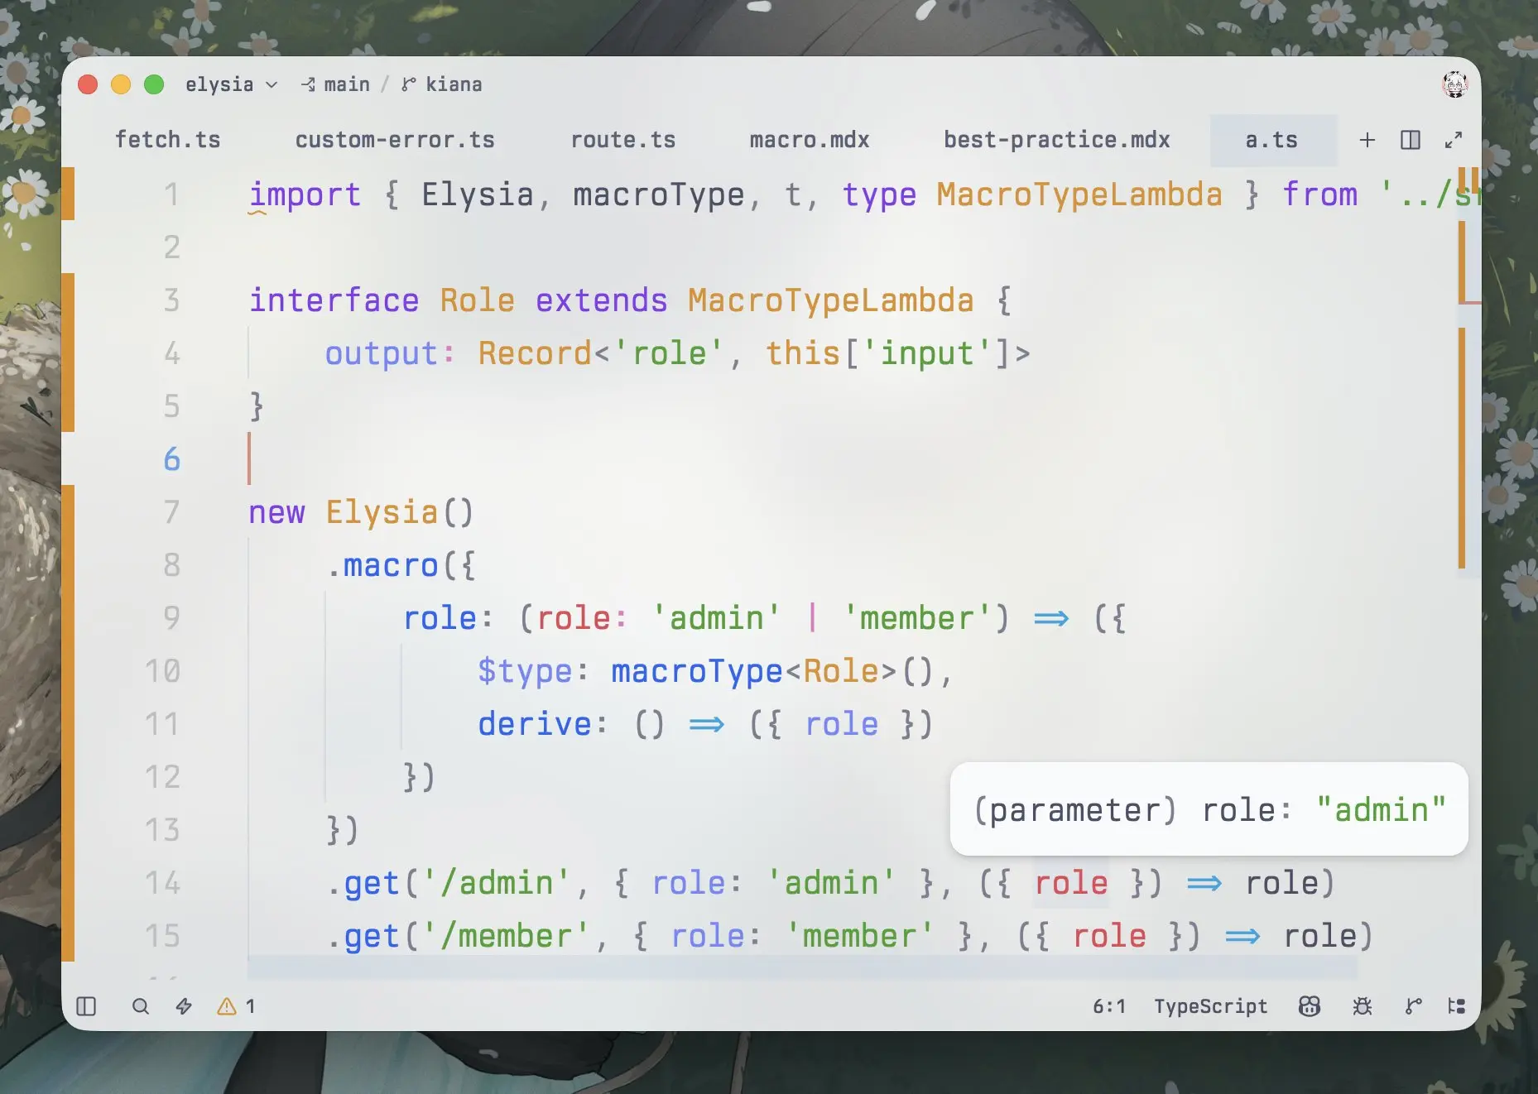Split the editor pane
The image size is (1538, 1094).
click(1411, 140)
